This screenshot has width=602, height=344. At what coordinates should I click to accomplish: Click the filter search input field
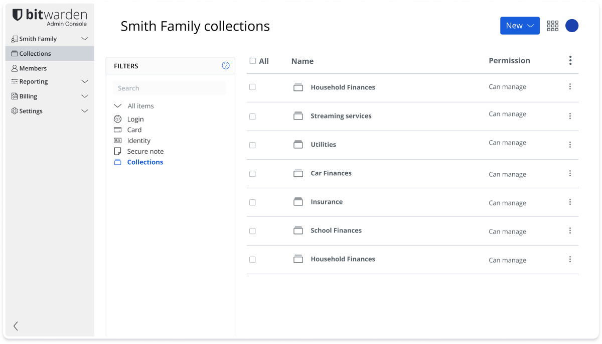point(169,88)
